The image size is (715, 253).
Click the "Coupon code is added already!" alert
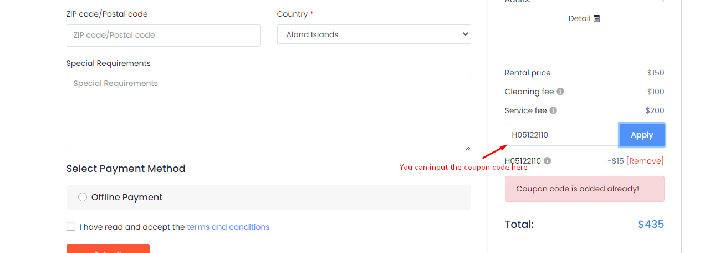[x=584, y=189]
